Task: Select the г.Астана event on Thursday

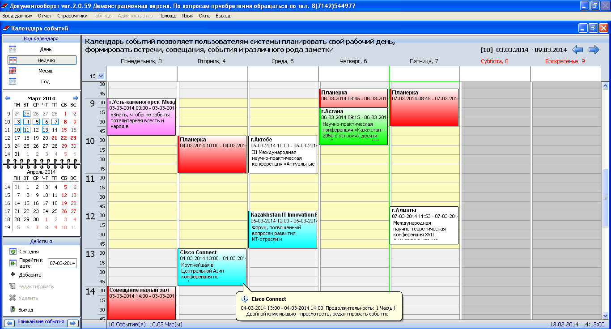Action: pos(353,126)
